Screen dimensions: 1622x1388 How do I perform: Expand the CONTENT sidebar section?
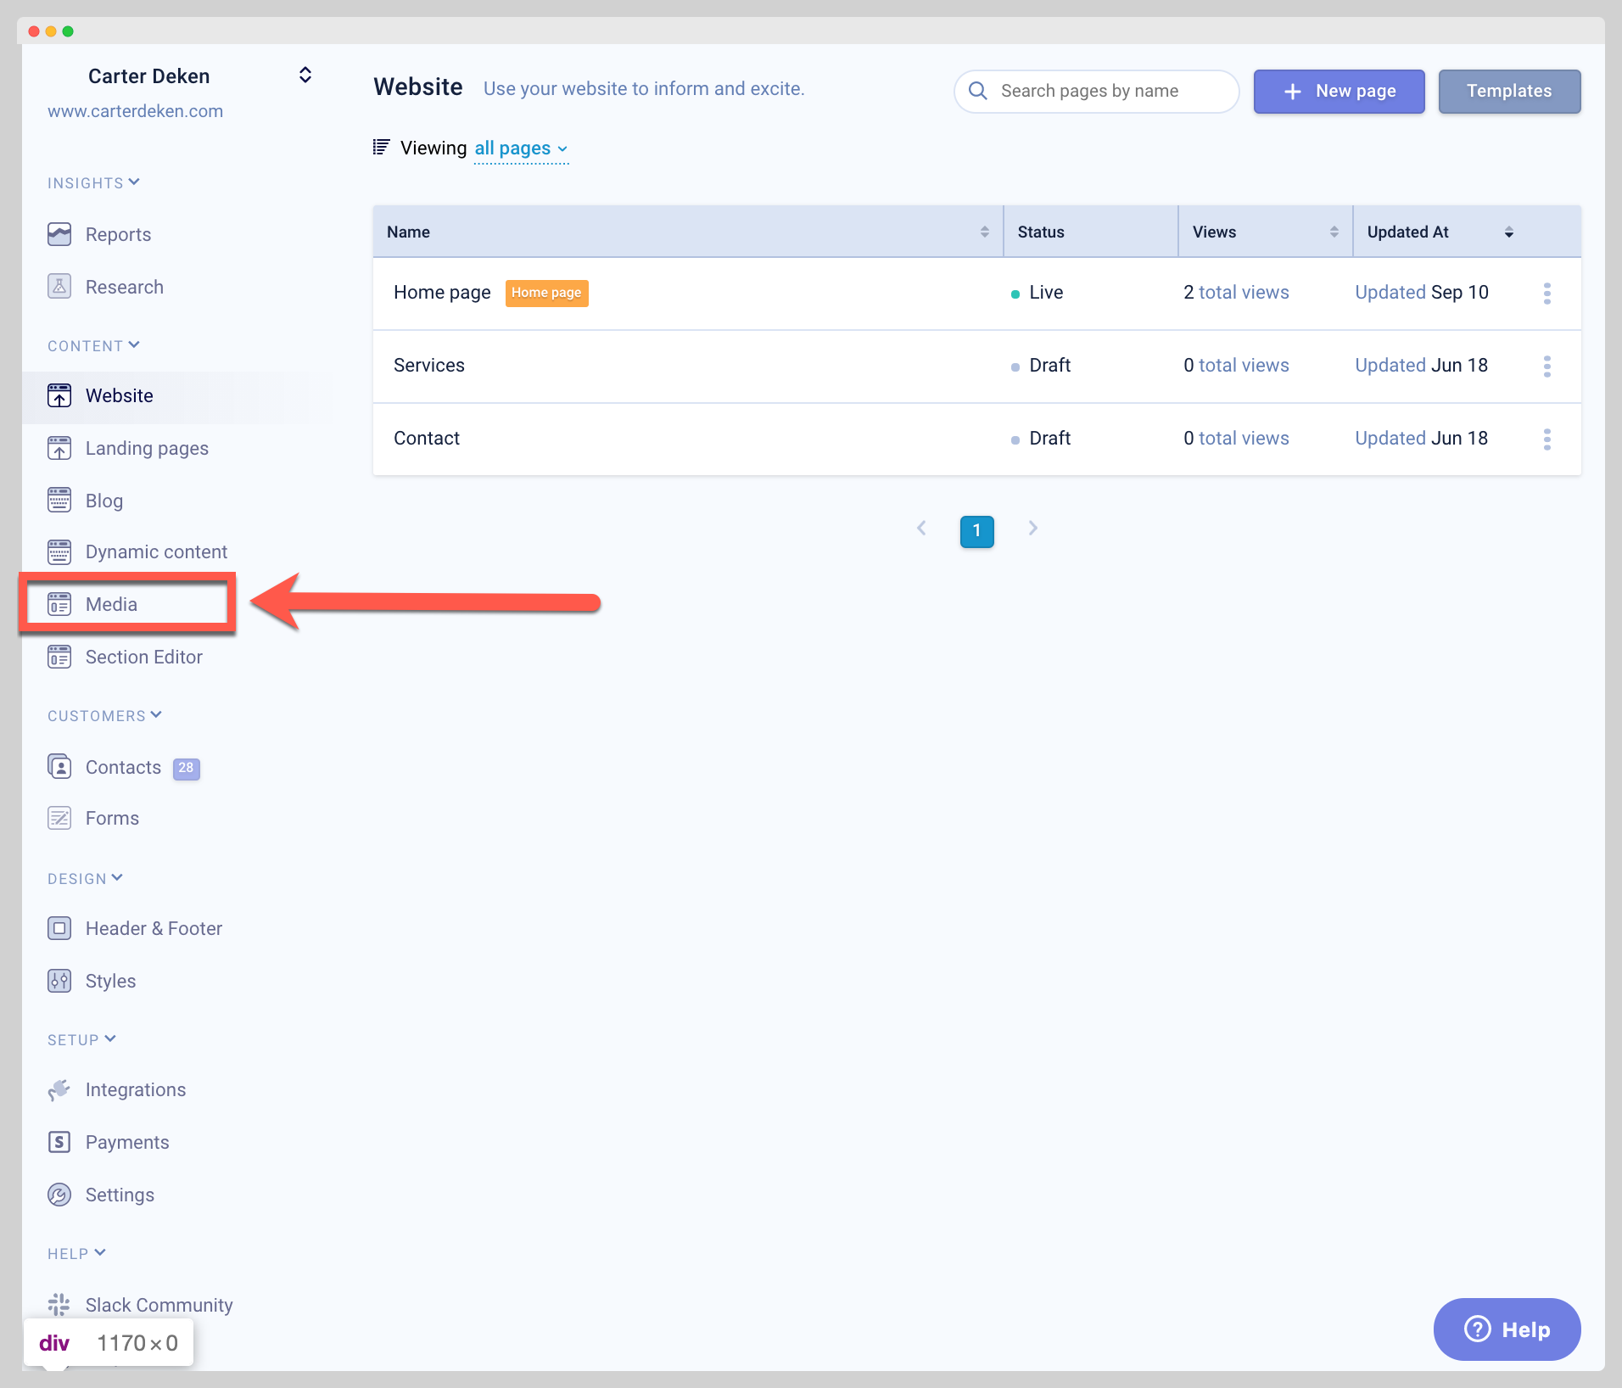pos(94,344)
